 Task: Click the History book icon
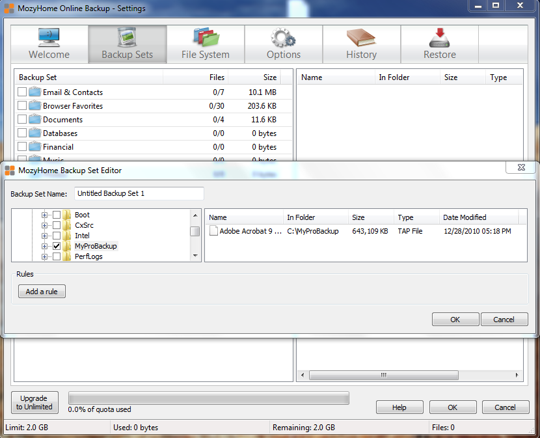(x=361, y=38)
